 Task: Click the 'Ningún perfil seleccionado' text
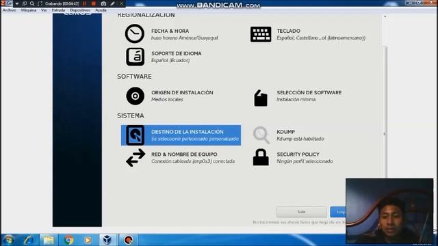tap(305, 161)
